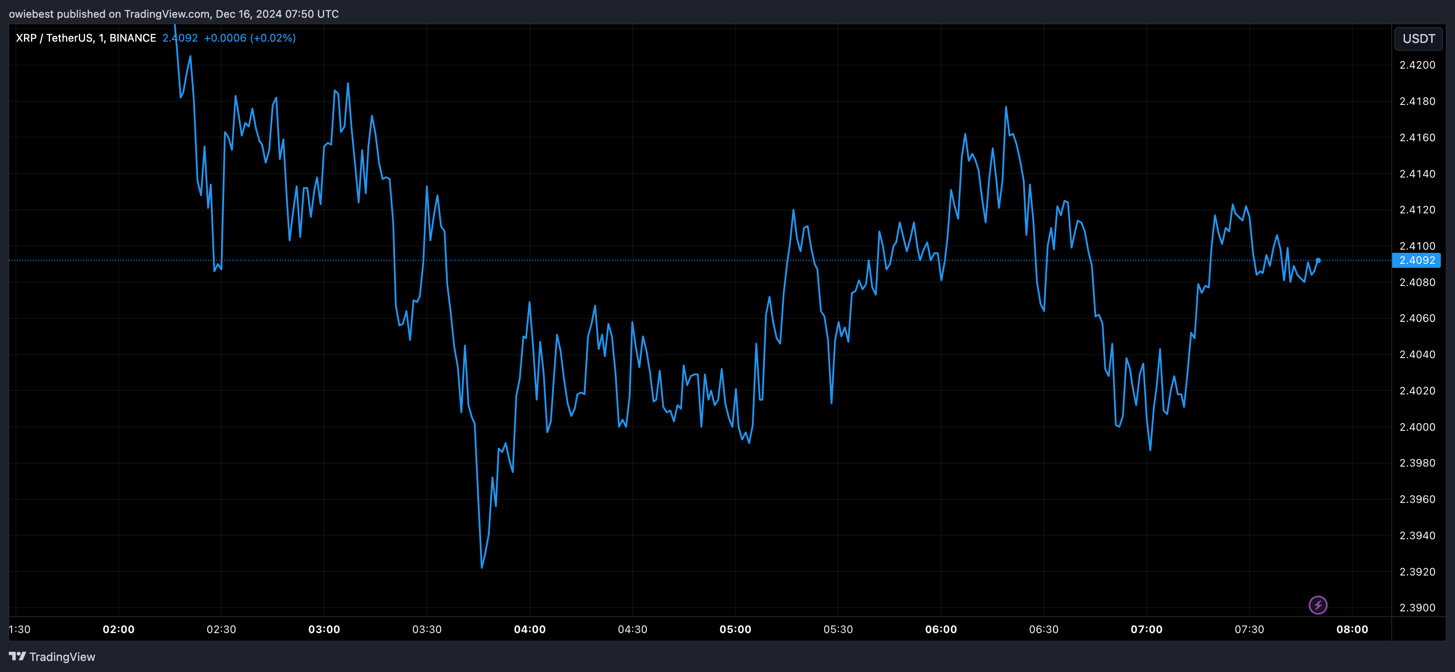Click the 2.3940 price axis label
The image size is (1455, 672).
[x=1417, y=535]
